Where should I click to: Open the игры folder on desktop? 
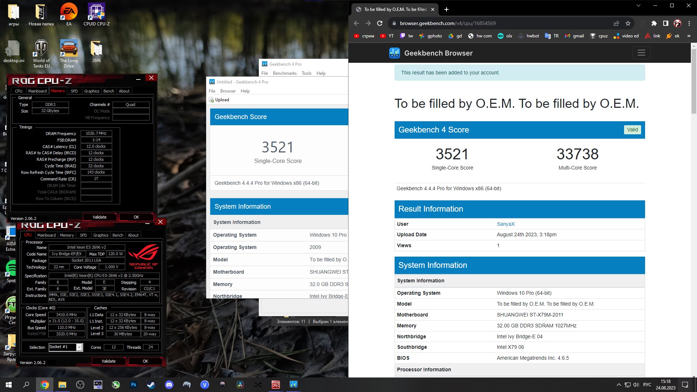coord(13,15)
